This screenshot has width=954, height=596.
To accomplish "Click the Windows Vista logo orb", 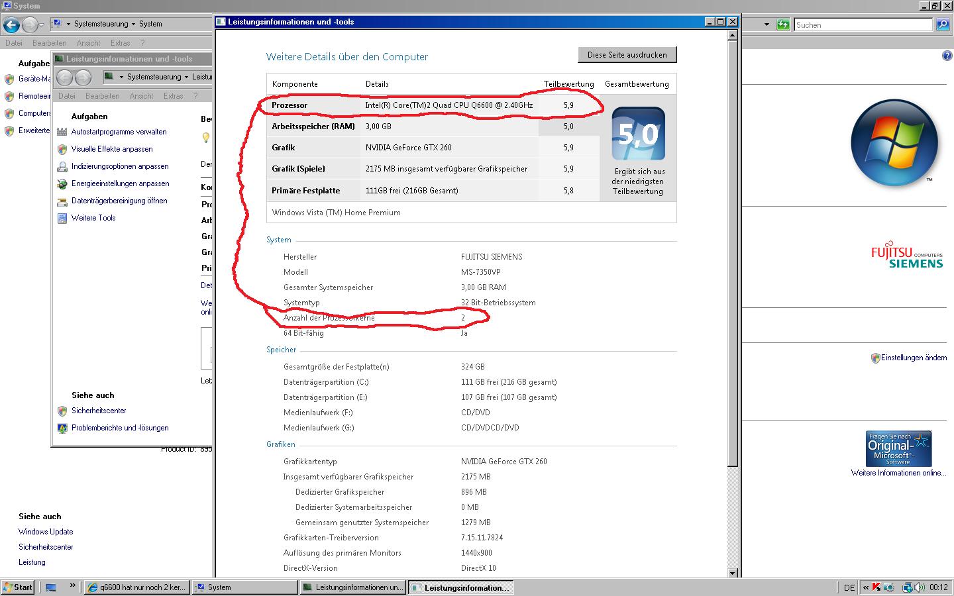I will (895, 143).
